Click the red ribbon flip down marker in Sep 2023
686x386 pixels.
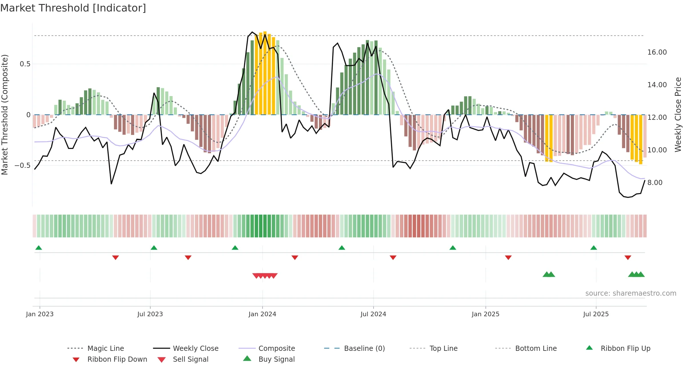click(x=188, y=257)
